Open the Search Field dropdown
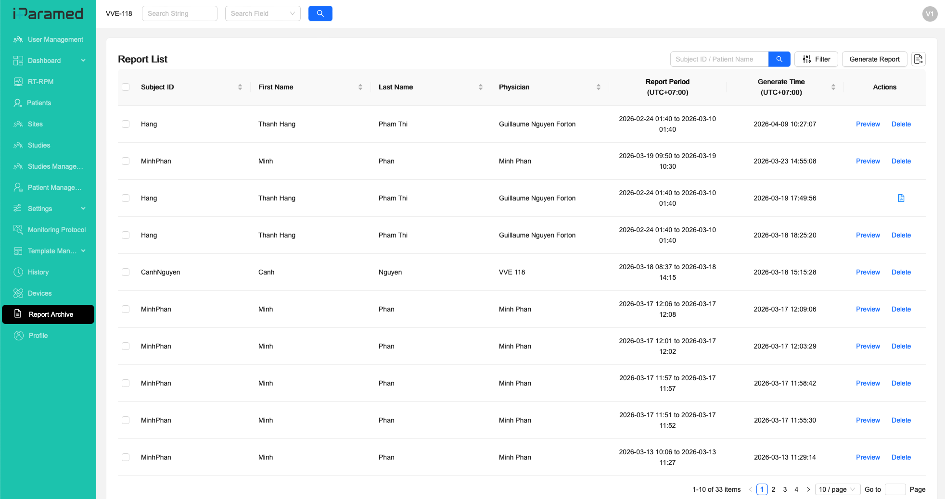The image size is (945, 499). pyautogui.click(x=263, y=13)
